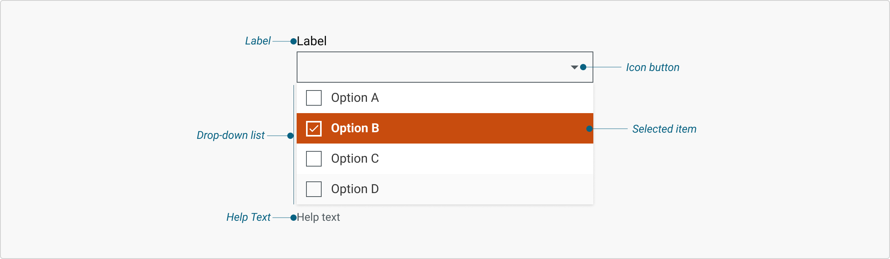The width and height of the screenshot is (890, 259).
Task: Click the italic "Selected item" annotation
Action: pos(664,129)
